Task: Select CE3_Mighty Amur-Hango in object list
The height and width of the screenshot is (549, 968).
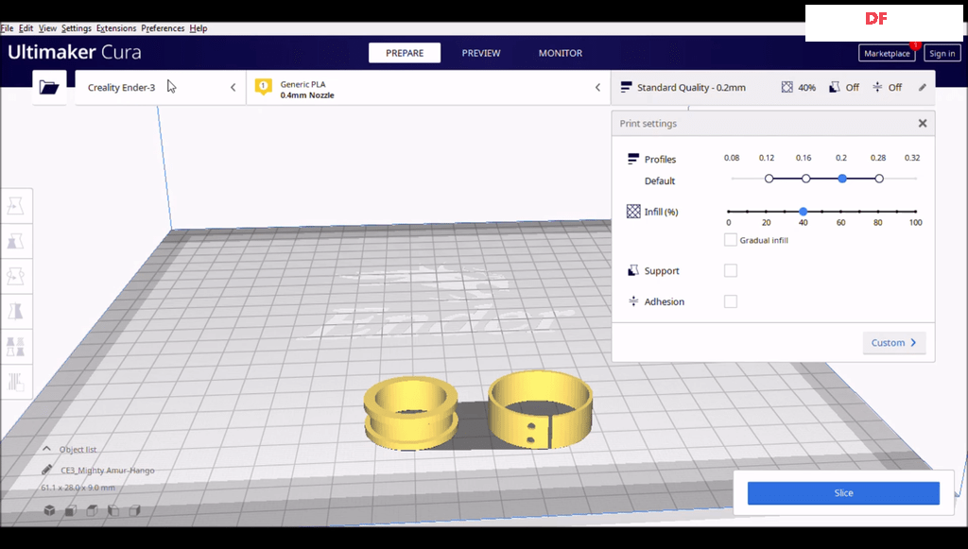Action: click(x=108, y=470)
